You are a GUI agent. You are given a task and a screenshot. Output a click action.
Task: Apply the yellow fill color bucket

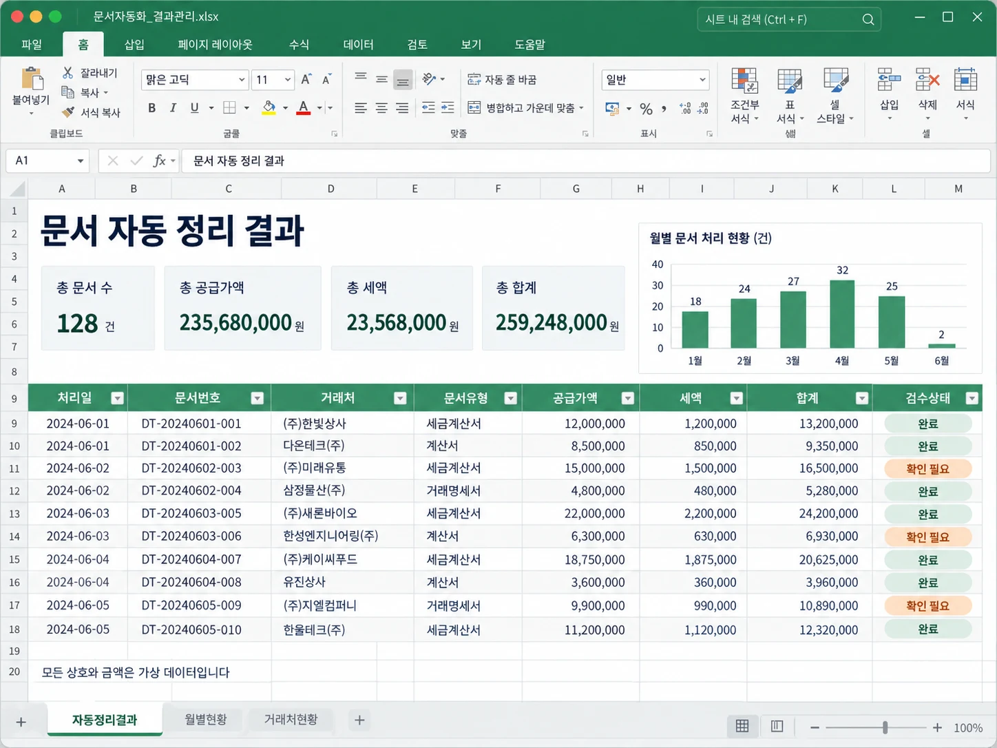click(x=269, y=107)
